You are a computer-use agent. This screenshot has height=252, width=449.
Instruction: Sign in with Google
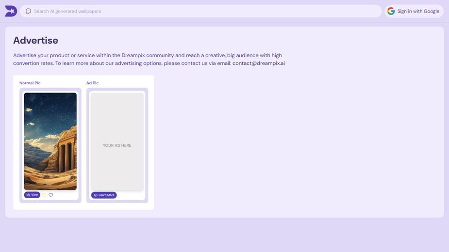tap(414, 11)
